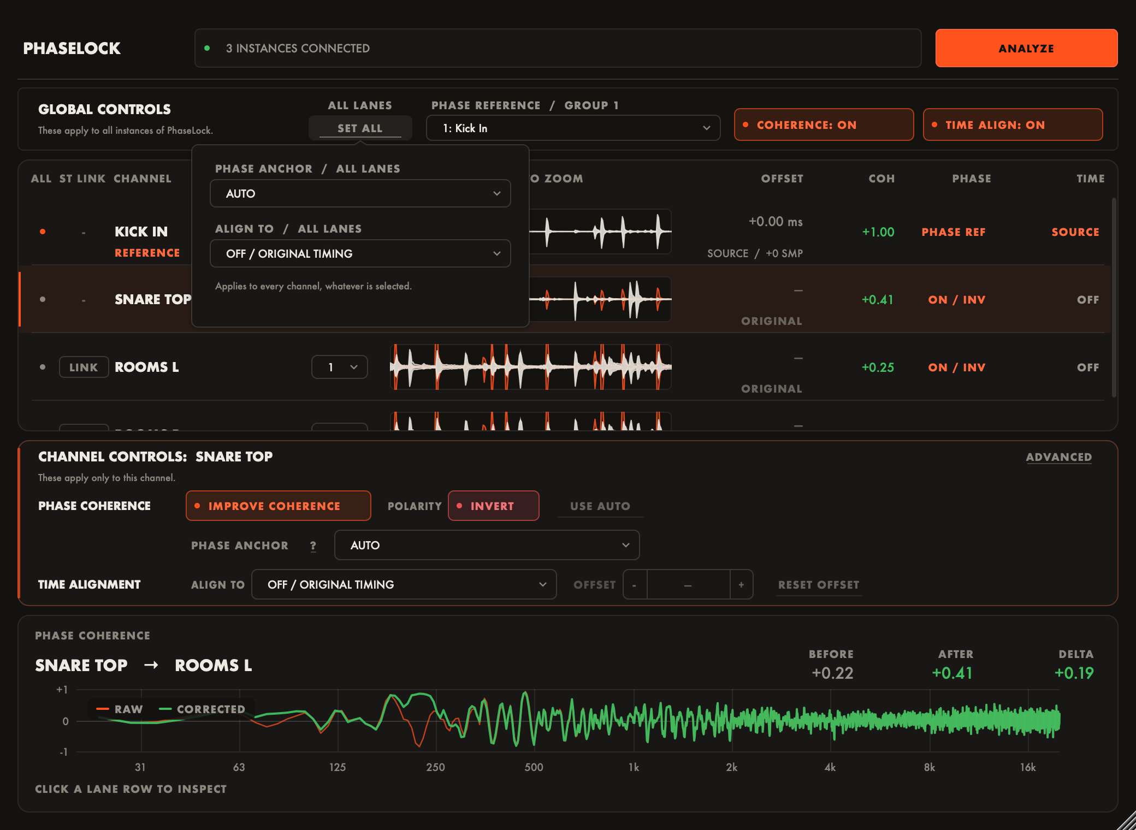Screen dimensions: 1136x830
Task: Select the Kick In lane waveform
Action: click(x=600, y=232)
